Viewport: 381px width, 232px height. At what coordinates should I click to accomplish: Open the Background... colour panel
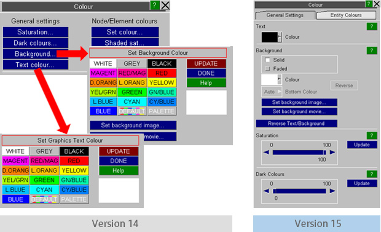coord(36,54)
